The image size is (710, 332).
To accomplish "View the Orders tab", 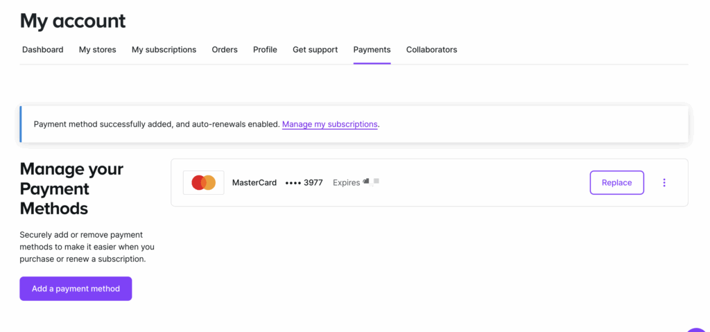I will tap(225, 50).
